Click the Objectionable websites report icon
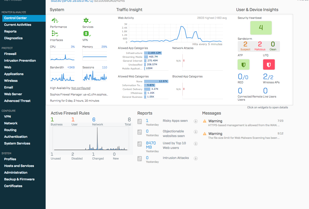This screenshot has width=309, height=209. (x=139, y=132)
